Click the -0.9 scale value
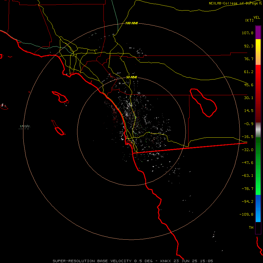The image size is (263, 263). (x=249, y=124)
